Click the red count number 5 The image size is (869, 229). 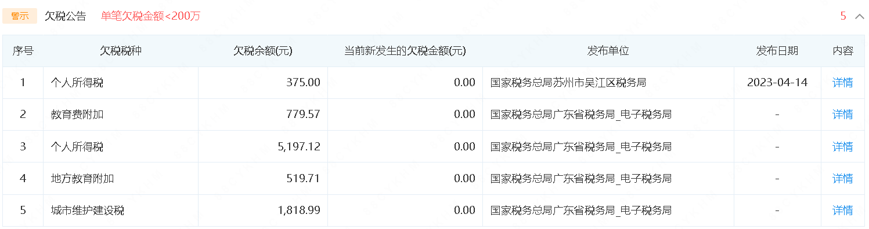pos(843,16)
